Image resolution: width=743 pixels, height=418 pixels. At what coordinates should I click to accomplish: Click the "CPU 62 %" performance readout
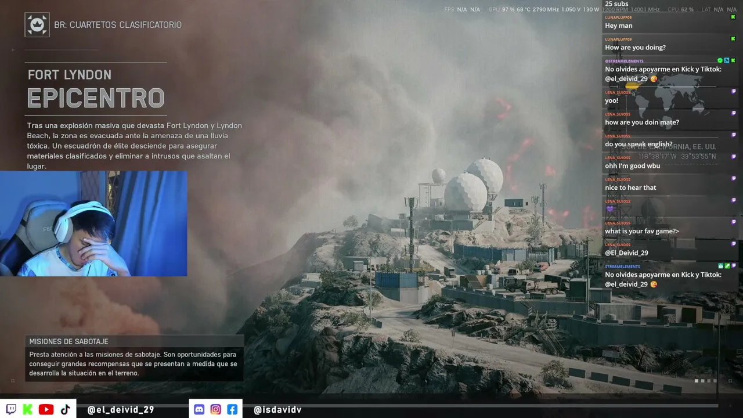pos(680,9)
